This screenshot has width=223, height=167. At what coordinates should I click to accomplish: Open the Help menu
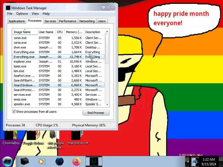[46, 14]
